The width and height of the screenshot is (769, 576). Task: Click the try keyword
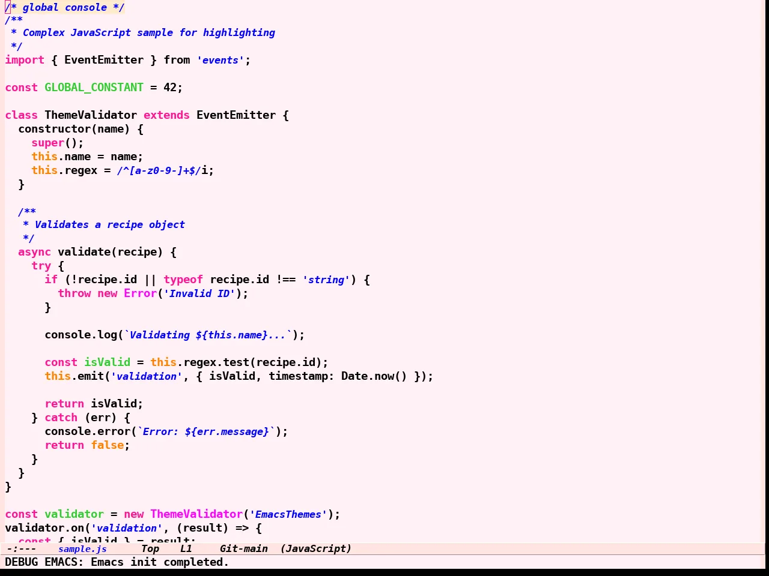[41, 266]
